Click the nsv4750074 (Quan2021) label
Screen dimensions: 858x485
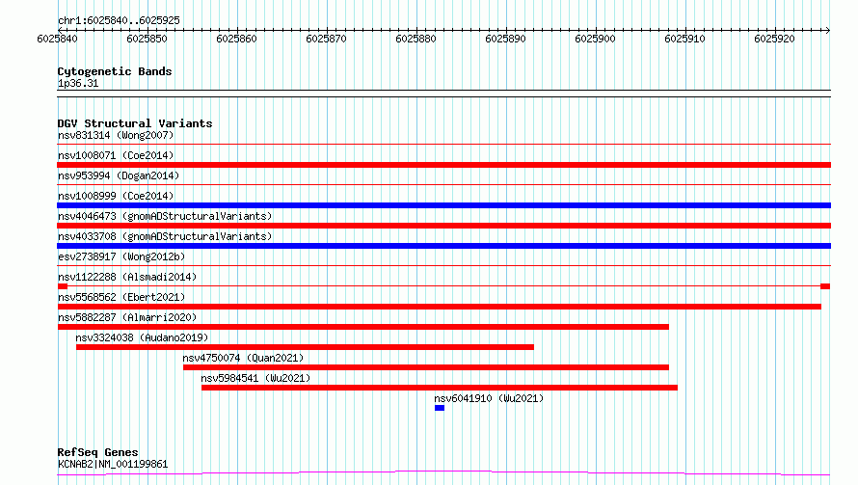[243, 358]
